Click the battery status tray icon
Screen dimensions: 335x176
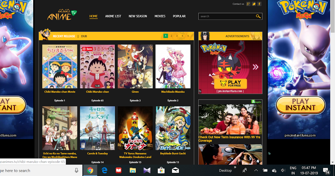click(265, 170)
